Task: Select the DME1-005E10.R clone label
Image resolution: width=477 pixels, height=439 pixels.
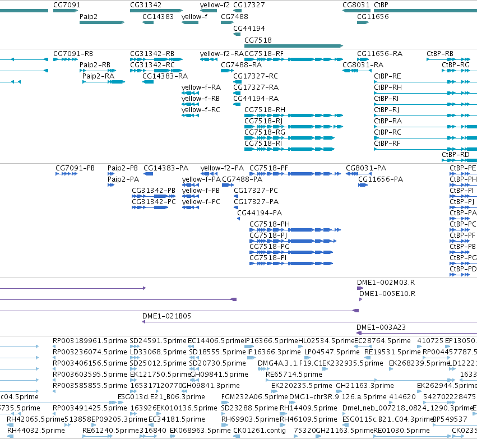Action: pyautogui.click(x=387, y=294)
